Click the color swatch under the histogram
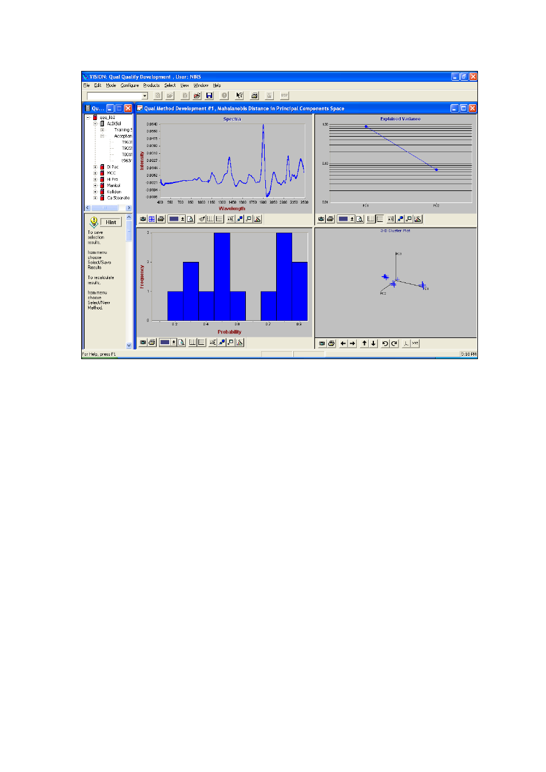The height and width of the screenshot is (772, 546). 165,343
